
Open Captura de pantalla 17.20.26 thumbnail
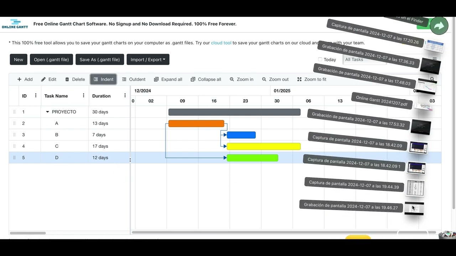[435, 46]
